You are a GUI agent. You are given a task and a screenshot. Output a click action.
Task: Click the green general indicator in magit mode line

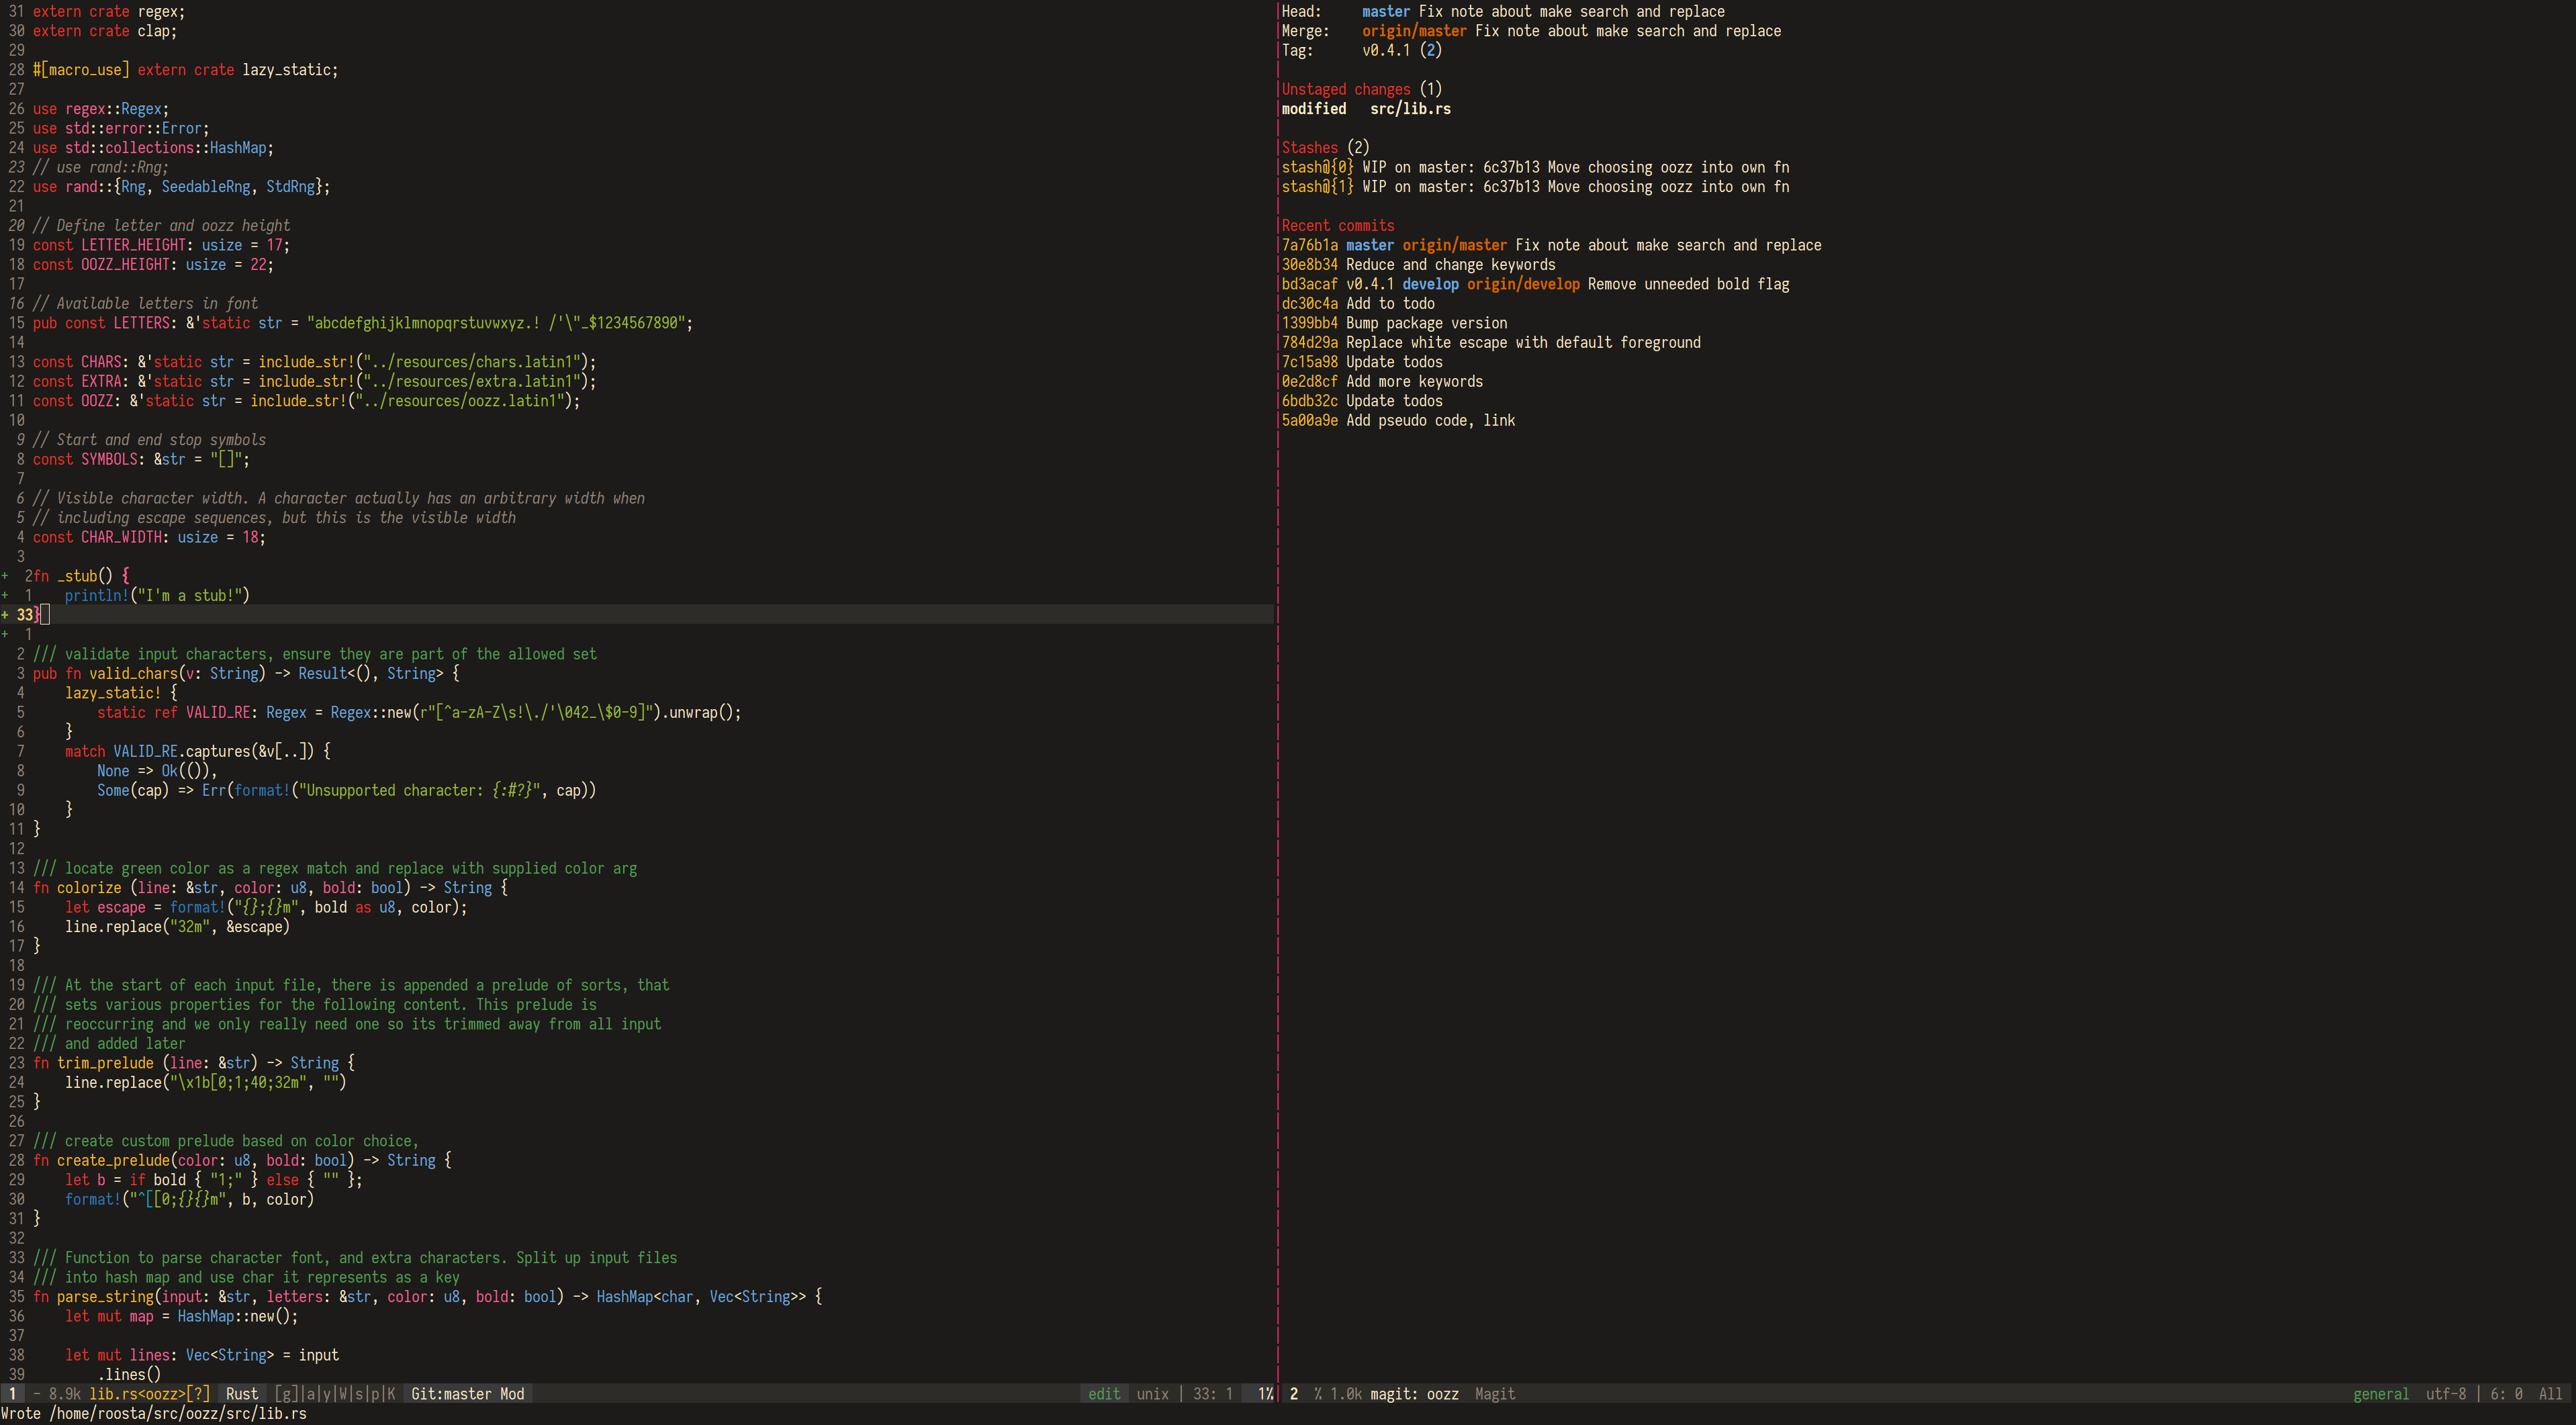click(x=2380, y=1393)
